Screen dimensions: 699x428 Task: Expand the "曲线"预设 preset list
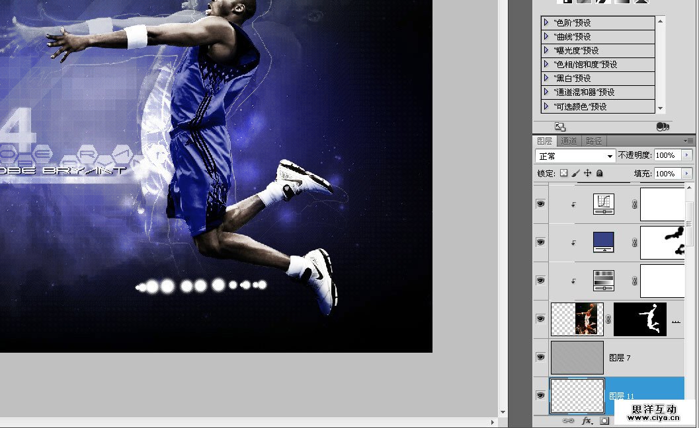546,36
